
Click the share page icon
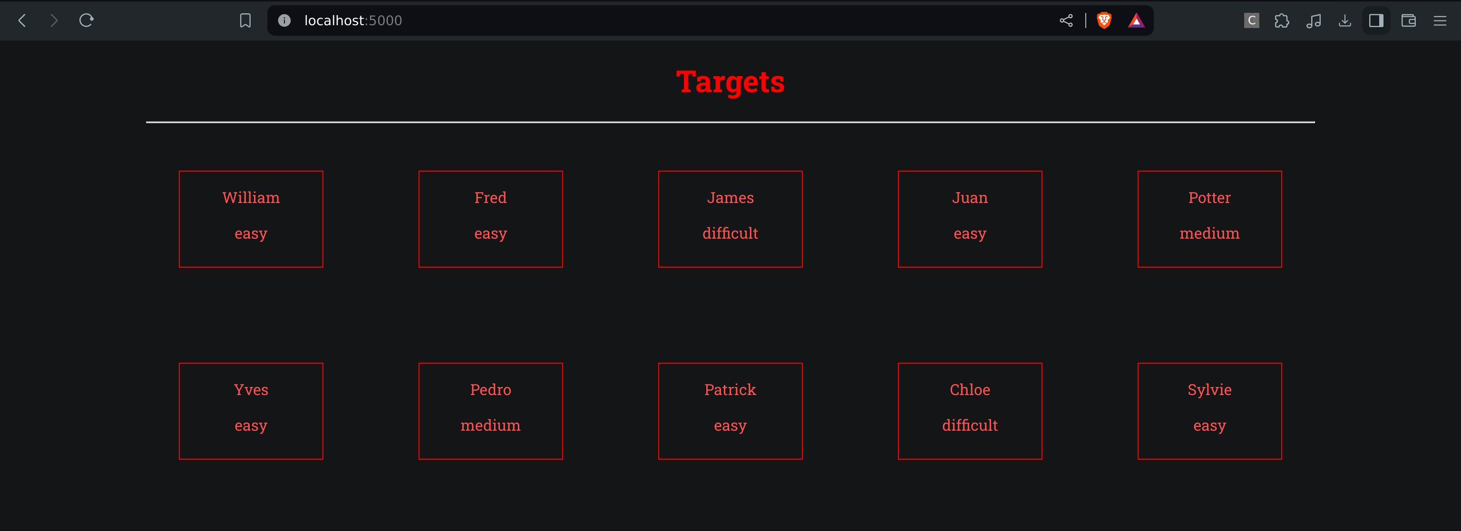1066,21
